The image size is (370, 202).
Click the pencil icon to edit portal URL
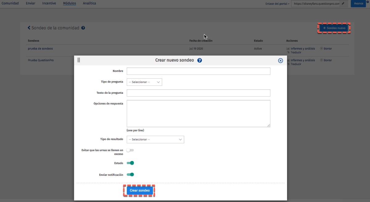click(343, 3)
